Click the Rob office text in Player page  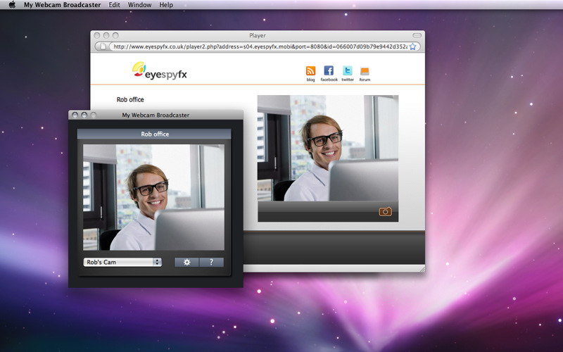point(130,99)
